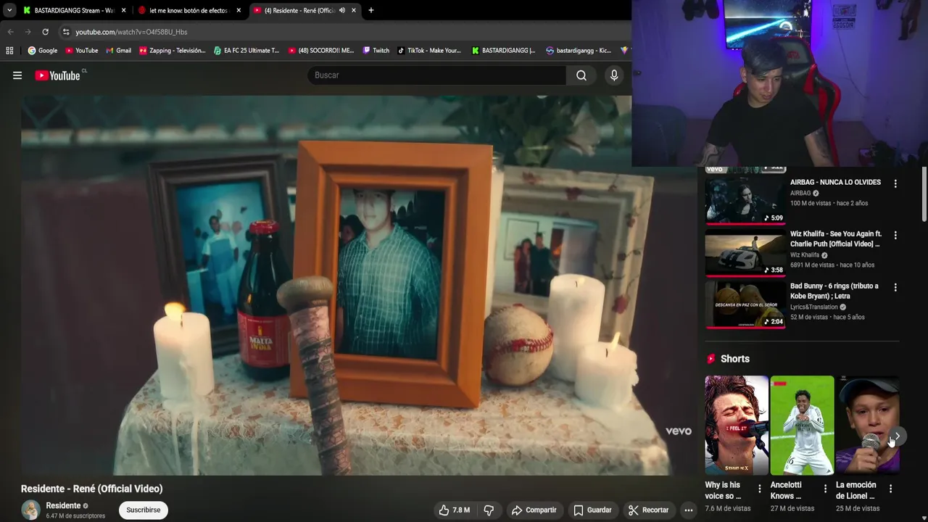Open Wiz Khalifa channel name
The width and height of the screenshot is (928, 522).
[804, 255]
